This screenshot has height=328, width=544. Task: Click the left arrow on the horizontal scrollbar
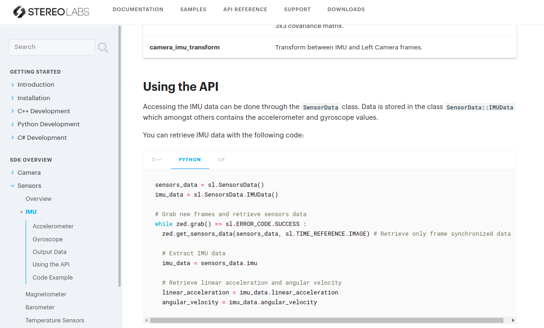146,320
